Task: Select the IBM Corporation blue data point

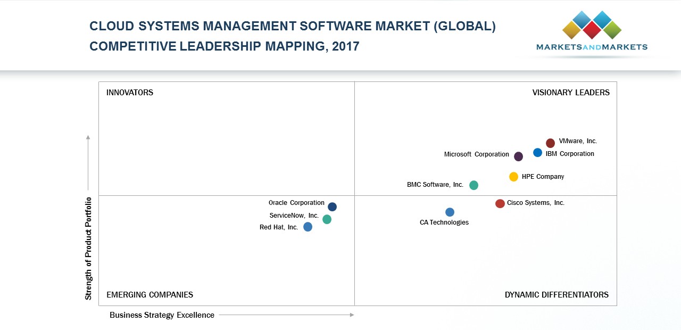Action: click(x=537, y=153)
